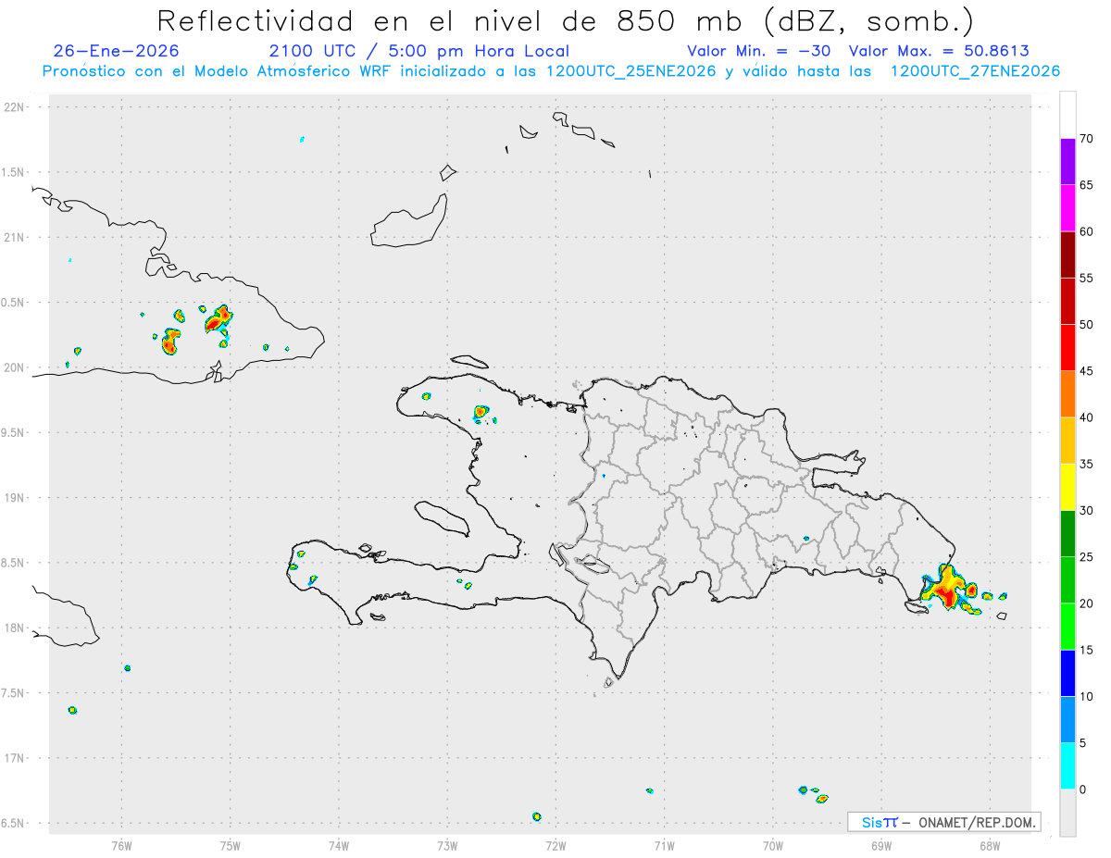Select the date label "26-Ene-2026"
Screen dimensions: 1111x858
pos(116,51)
